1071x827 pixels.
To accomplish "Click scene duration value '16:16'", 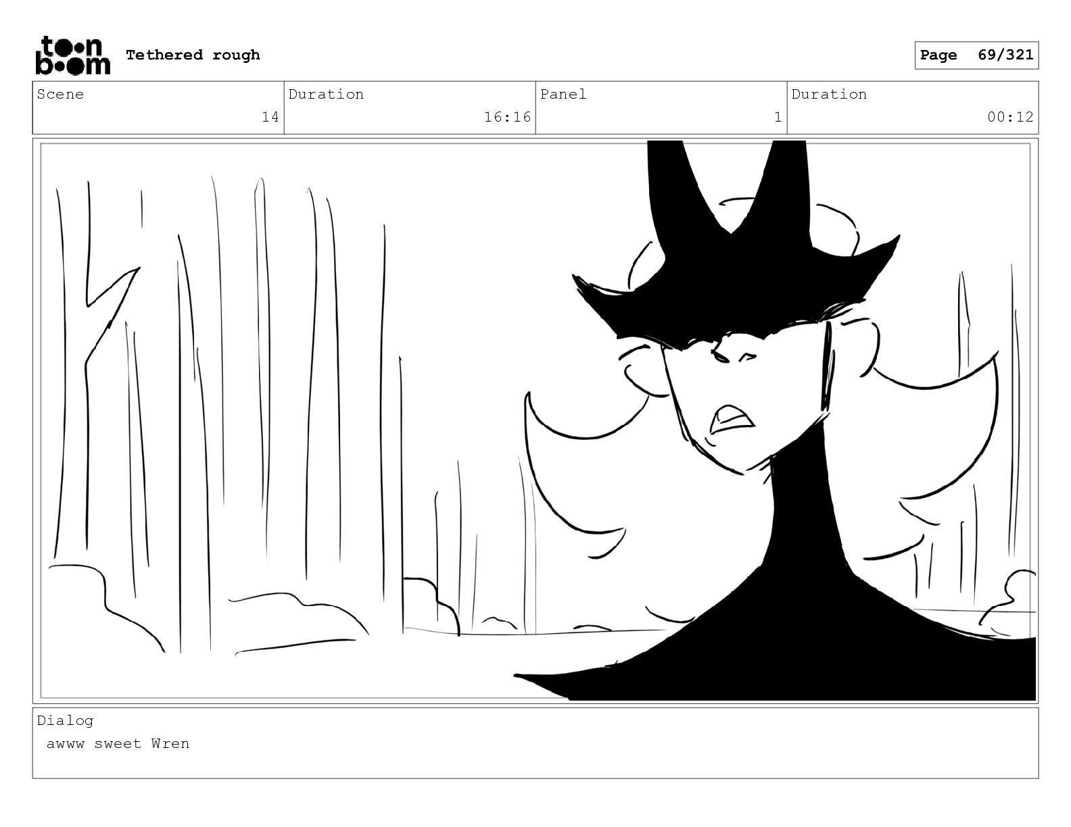I will 507,117.
